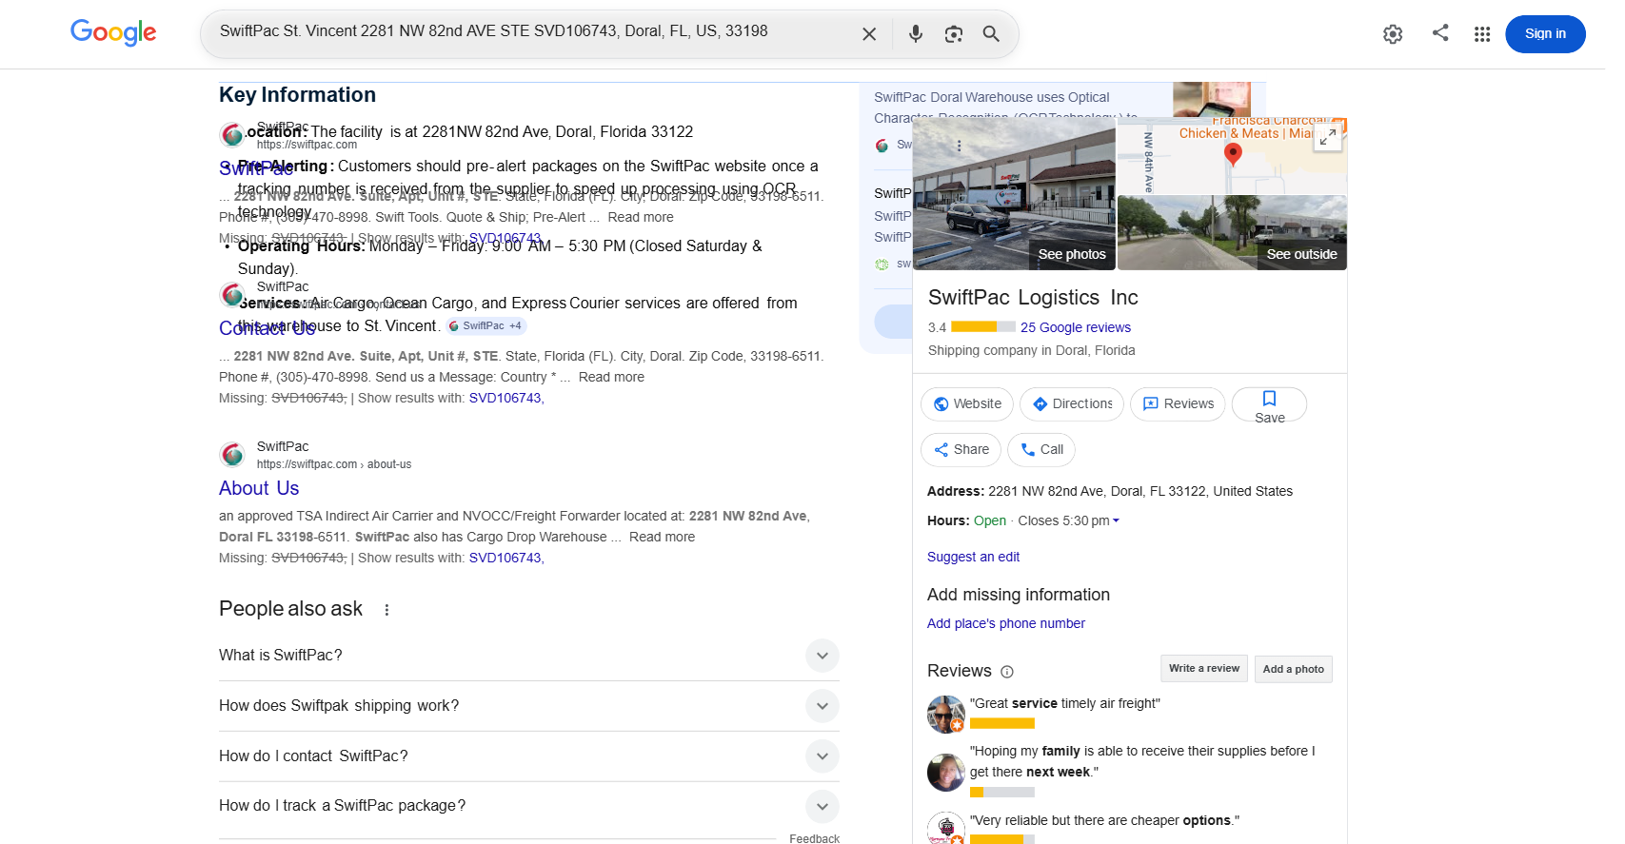Start voice search with microphone icon
1625x844 pixels.
click(916, 34)
